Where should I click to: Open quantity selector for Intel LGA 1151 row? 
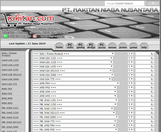(x=131, y=58)
